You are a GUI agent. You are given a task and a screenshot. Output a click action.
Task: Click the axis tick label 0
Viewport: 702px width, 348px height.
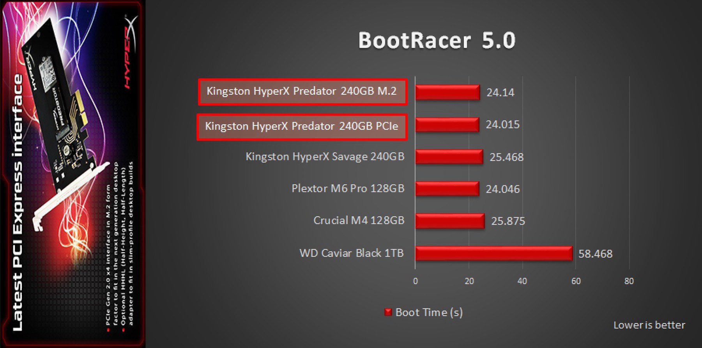tap(416, 281)
